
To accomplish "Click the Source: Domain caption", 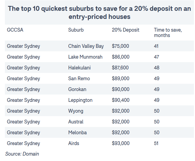I will pyautogui.click(x=22, y=154).
